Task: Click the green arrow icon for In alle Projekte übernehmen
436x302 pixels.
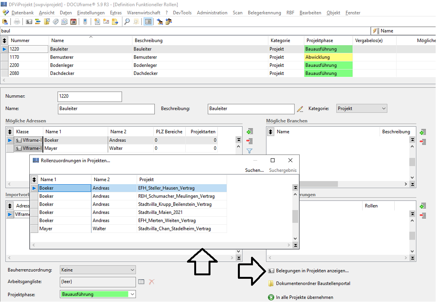Action: (x=271, y=297)
